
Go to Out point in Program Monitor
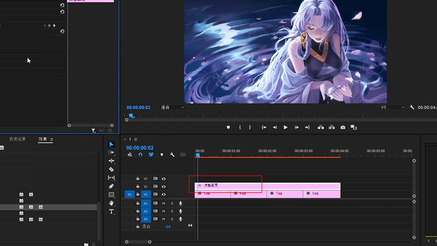click(x=307, y=127)
